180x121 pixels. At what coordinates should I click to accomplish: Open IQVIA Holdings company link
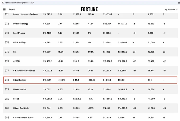(20, 42)
